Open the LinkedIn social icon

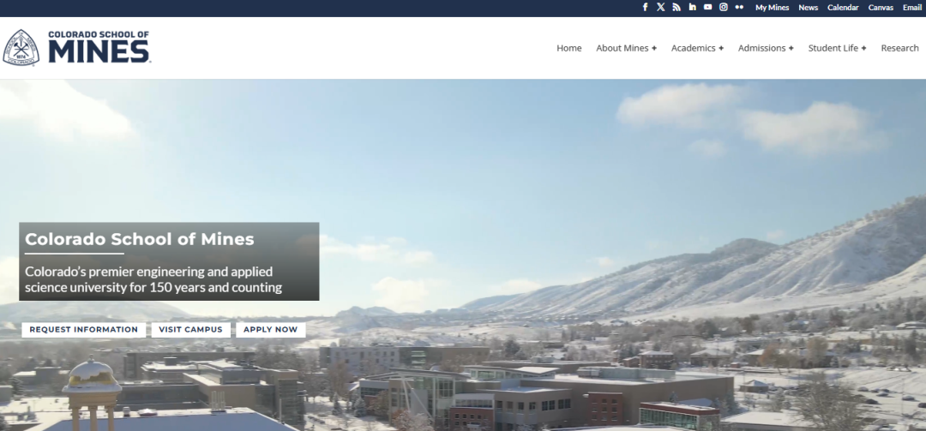coord(692,7)
